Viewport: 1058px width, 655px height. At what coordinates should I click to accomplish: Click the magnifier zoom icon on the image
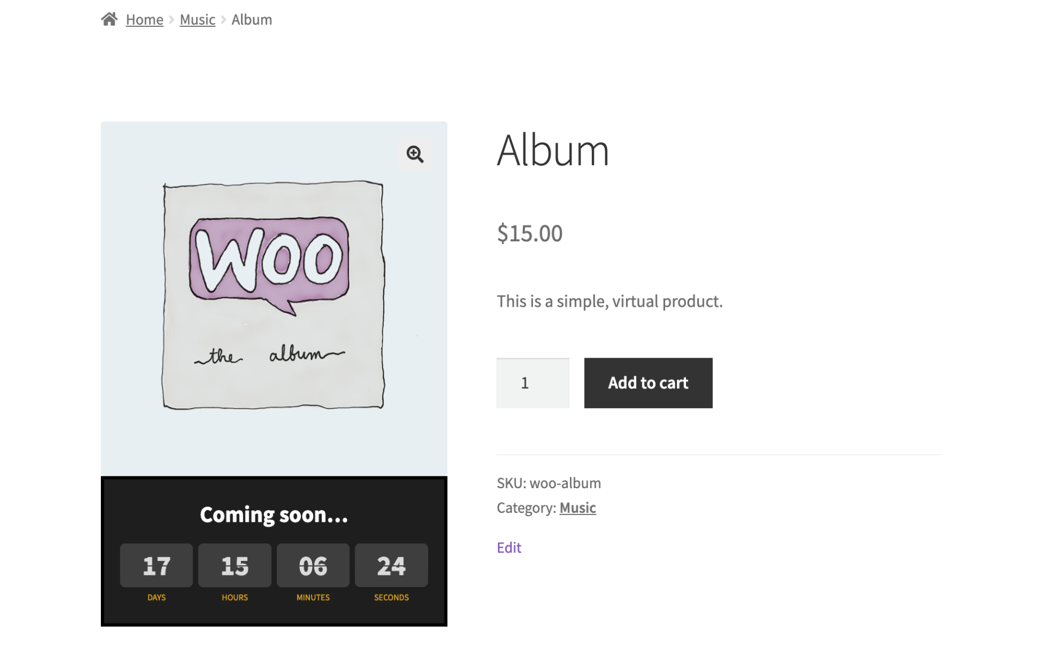click(x=415, y=154)
